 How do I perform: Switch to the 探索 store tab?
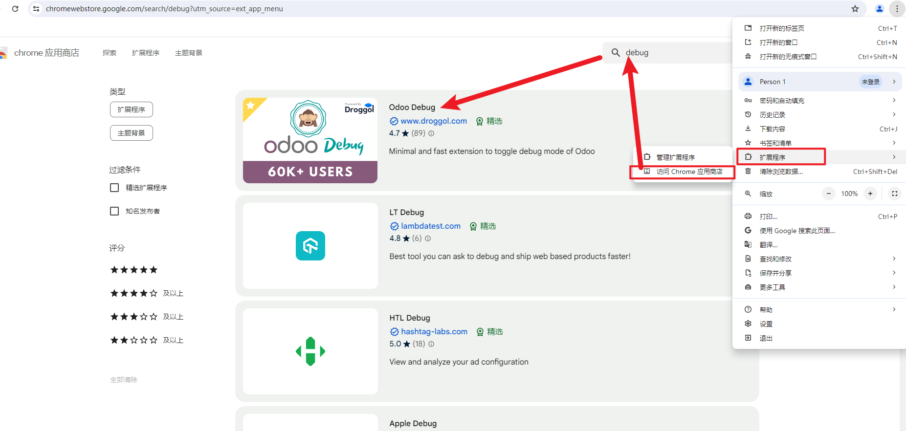[x=110, y=53]
